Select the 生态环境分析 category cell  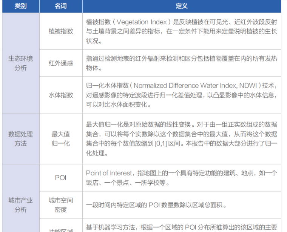pyautogui.click(x=20, y=63)
